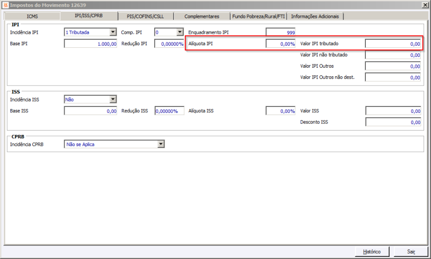The height and width of the screenshot is (259, 431).
Task: Open the Incidência ISS dropdown arrow
Action: click(113, 99)
